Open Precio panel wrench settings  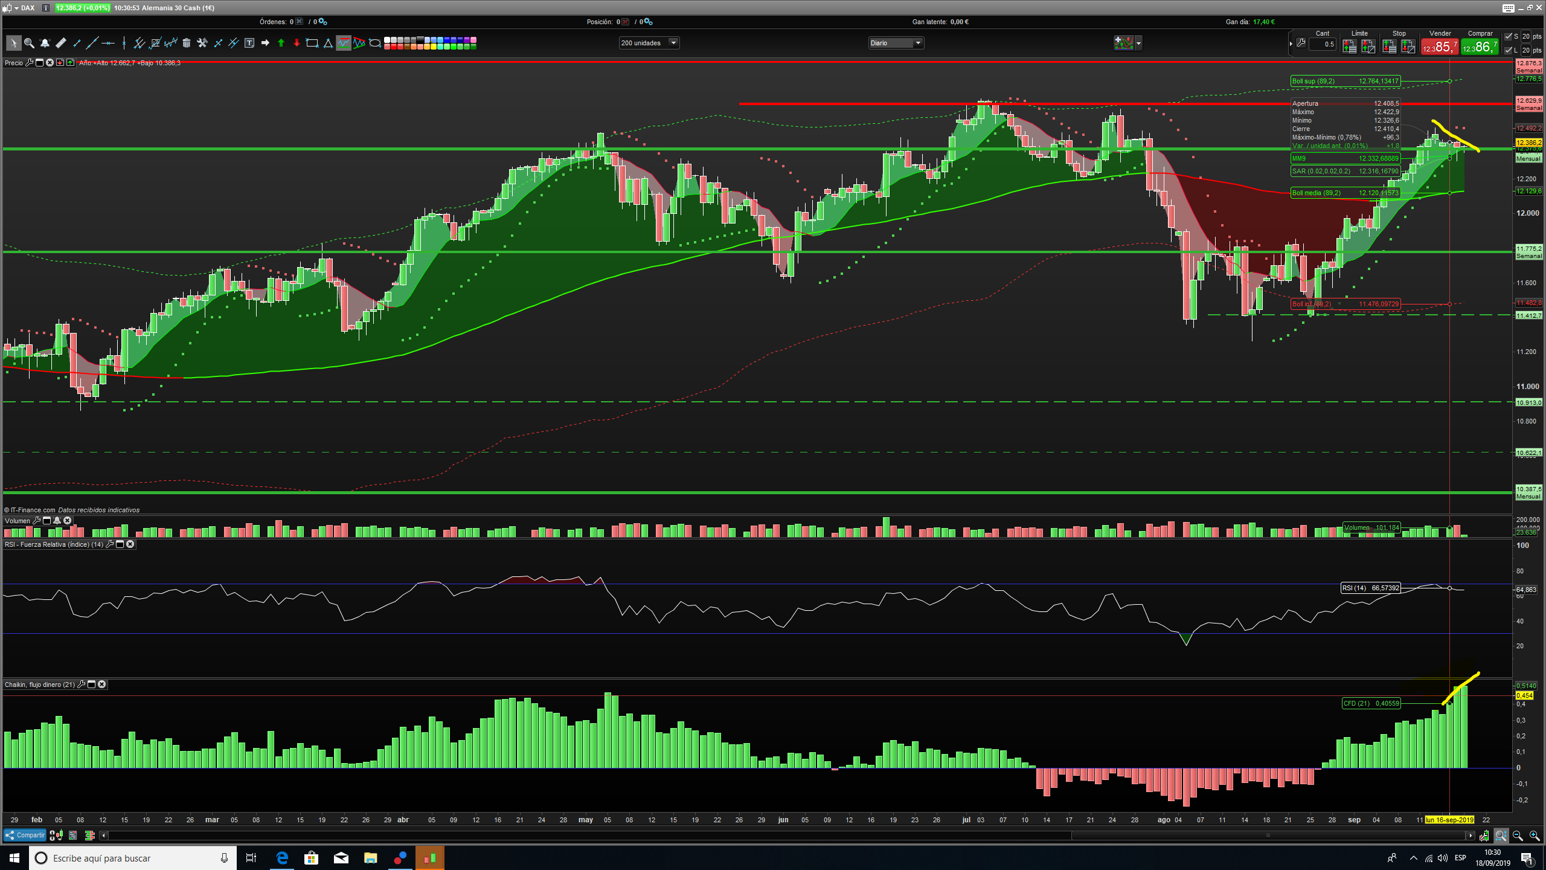coord(29,63)
